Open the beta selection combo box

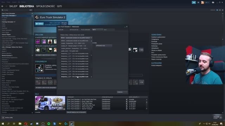pyautogui.click(x=76, y=38)
